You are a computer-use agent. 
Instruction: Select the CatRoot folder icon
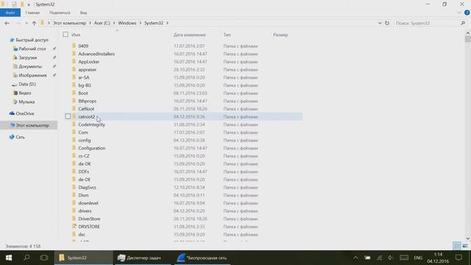74,108
